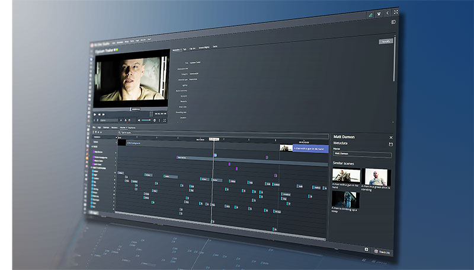Open the Actors/Rights tab

204,46
